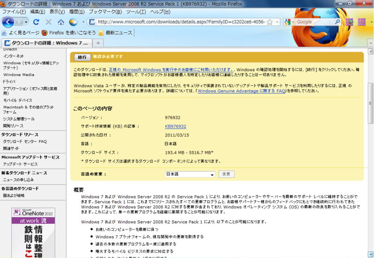Viewport: 374px width, 258px height.
Task: Click the plain purple grid toolbar icon
Action: 362,22
